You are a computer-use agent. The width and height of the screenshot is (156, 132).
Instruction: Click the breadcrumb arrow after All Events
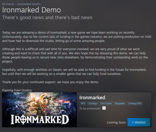tap(16, 4)
